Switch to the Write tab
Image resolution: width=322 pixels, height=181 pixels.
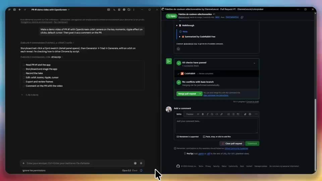[179, 114]
